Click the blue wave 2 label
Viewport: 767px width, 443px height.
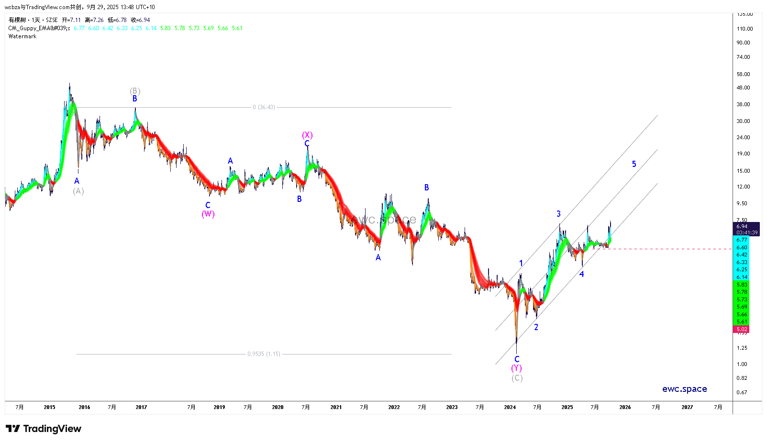(536, 327)
